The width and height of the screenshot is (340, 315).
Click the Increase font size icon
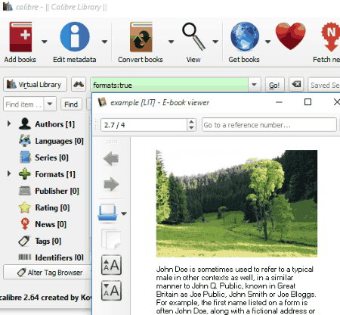tap(111, 265)
